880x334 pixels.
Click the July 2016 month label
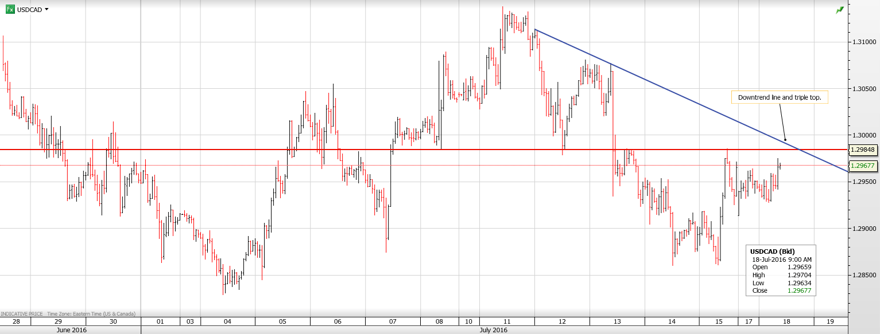(494, 331)
